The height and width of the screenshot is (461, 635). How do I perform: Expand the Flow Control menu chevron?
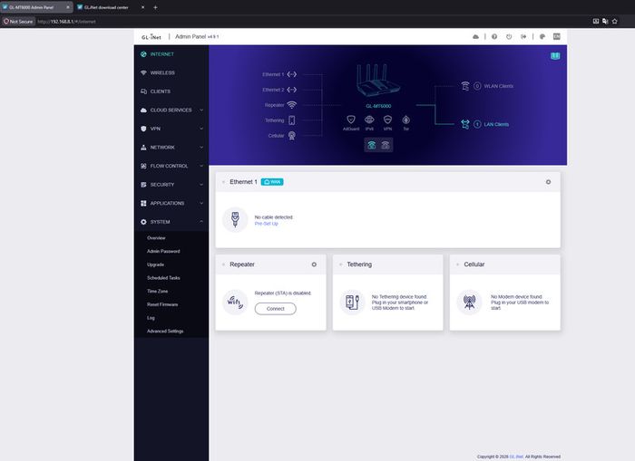click(x=201, y=166)
